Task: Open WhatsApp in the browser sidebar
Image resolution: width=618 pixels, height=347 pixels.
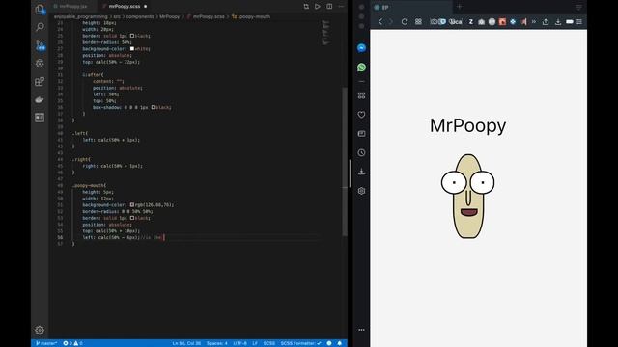Action: pyautogui.click(x=361, y=67)
